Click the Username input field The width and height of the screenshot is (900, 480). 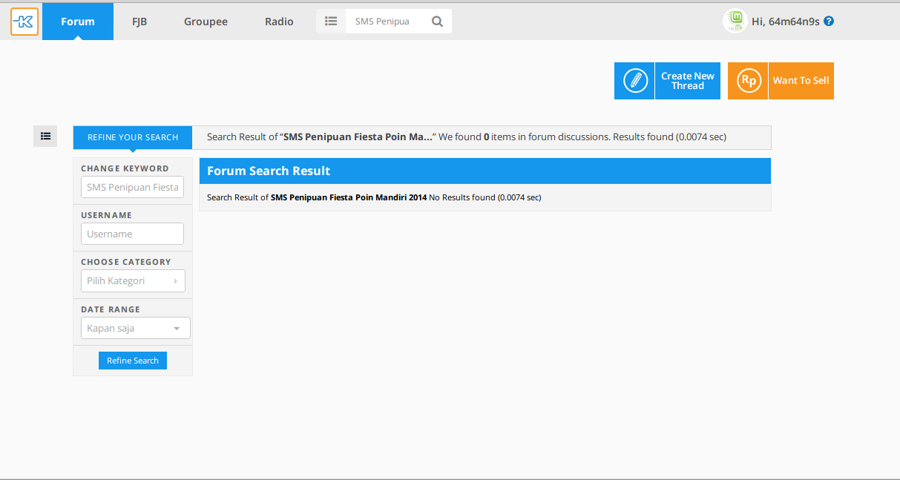click(132, 234)
